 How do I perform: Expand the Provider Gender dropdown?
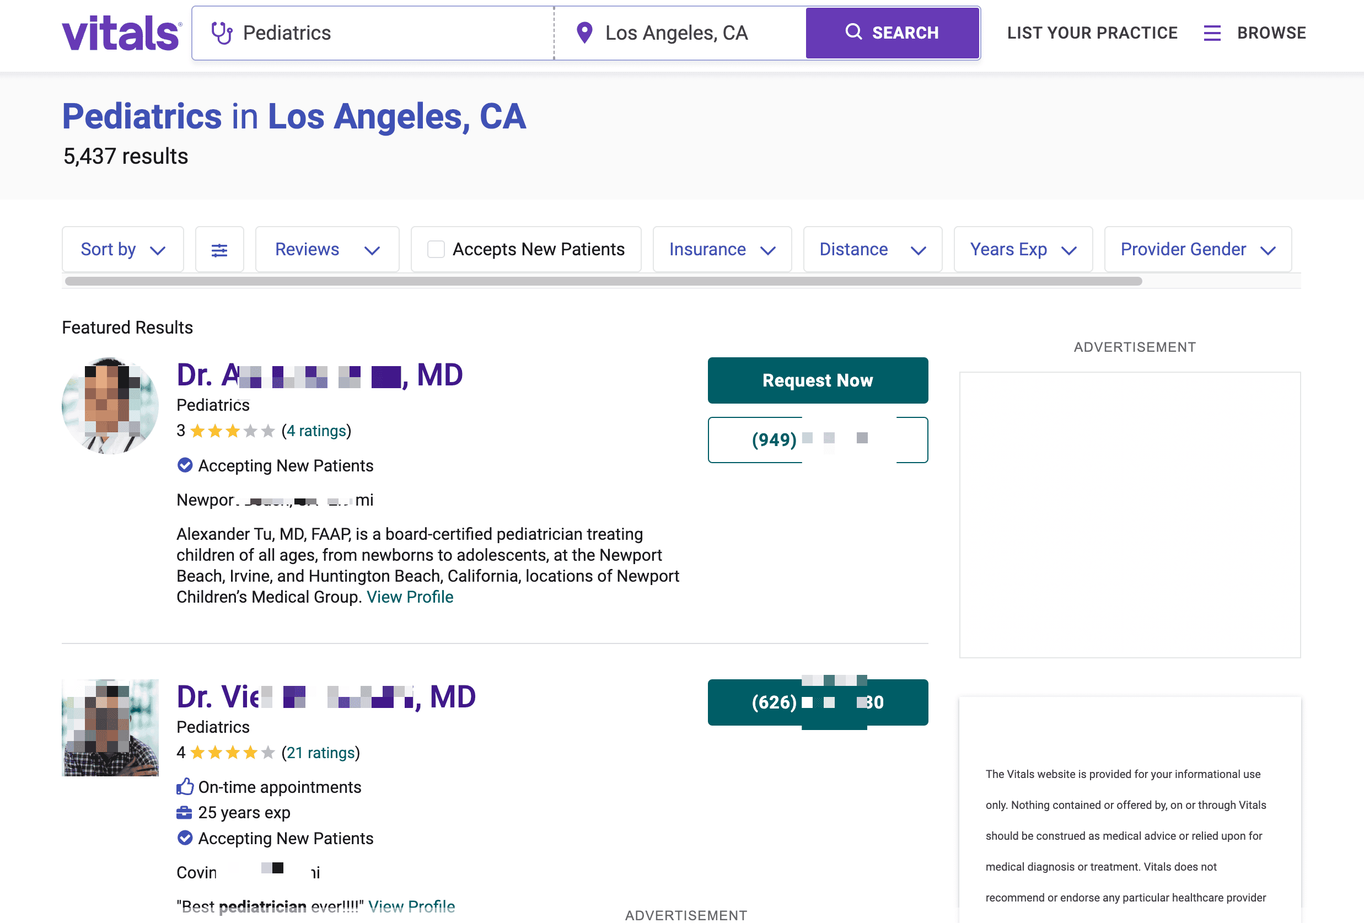[1197, 249]
